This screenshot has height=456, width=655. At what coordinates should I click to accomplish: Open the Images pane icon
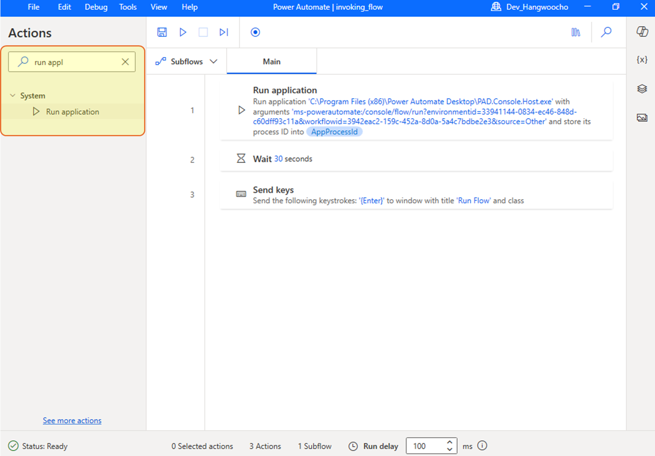pos(642,118)
